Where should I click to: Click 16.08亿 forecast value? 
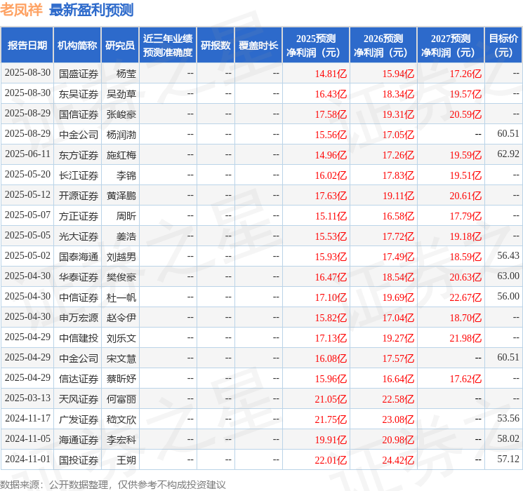(331, 358)
